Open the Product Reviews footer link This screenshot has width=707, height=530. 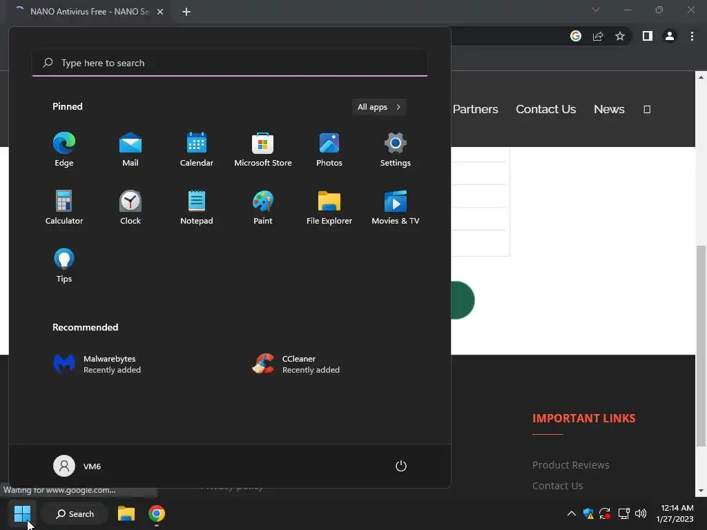tap(570, 464)
